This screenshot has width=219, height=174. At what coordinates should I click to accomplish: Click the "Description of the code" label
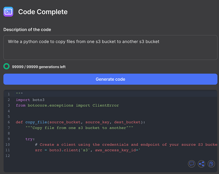click(x=27, y=30)
